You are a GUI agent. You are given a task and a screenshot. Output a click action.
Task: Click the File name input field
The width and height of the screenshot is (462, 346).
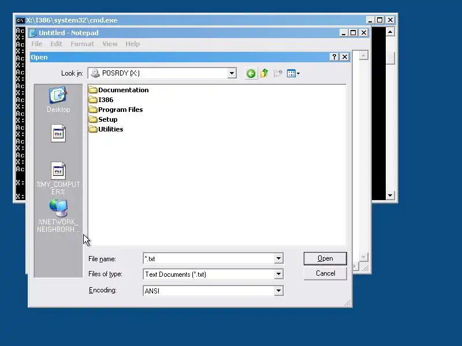(x=209, y=258)
